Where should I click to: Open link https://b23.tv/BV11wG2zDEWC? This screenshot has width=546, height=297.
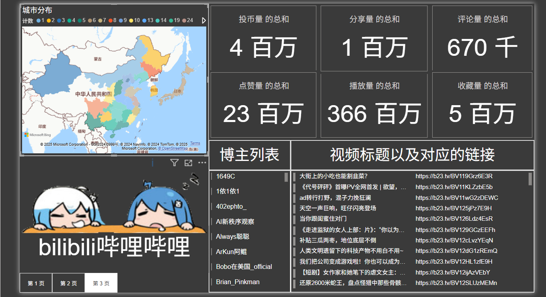click(x=457, y=198)
